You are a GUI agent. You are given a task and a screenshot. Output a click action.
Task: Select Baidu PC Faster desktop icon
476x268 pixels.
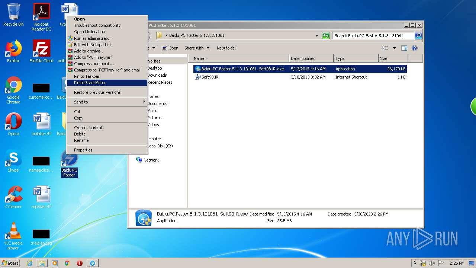point(69,163)
